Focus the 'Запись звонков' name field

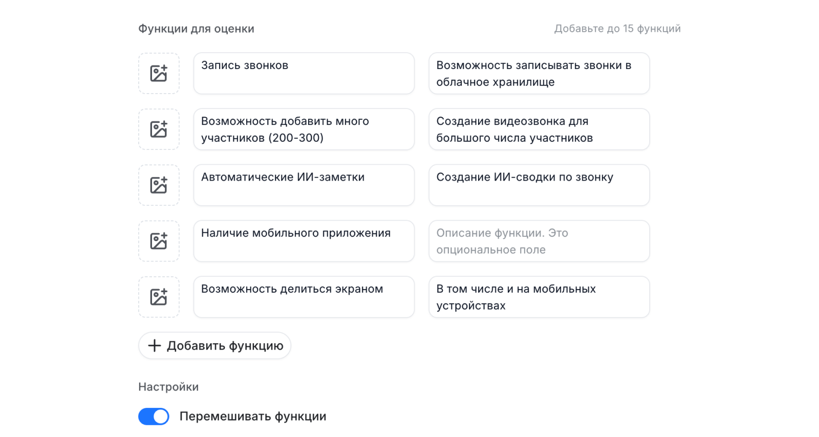(304, 73)
